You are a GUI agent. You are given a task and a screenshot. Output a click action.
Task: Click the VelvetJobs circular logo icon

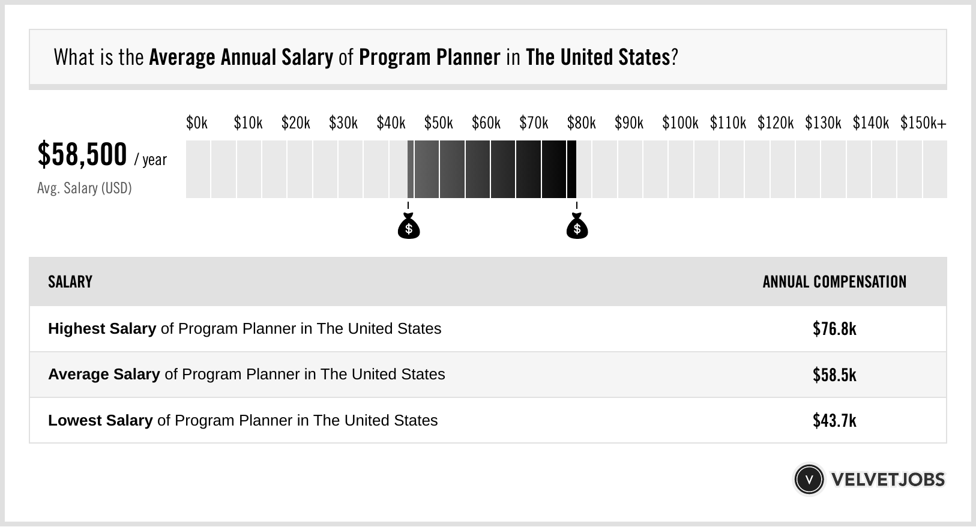tap(809, 480)
